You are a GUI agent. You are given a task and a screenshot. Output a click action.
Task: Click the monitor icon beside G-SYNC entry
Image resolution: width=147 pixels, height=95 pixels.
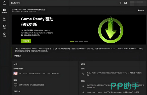pyautogui.click(x=15, y=85)
